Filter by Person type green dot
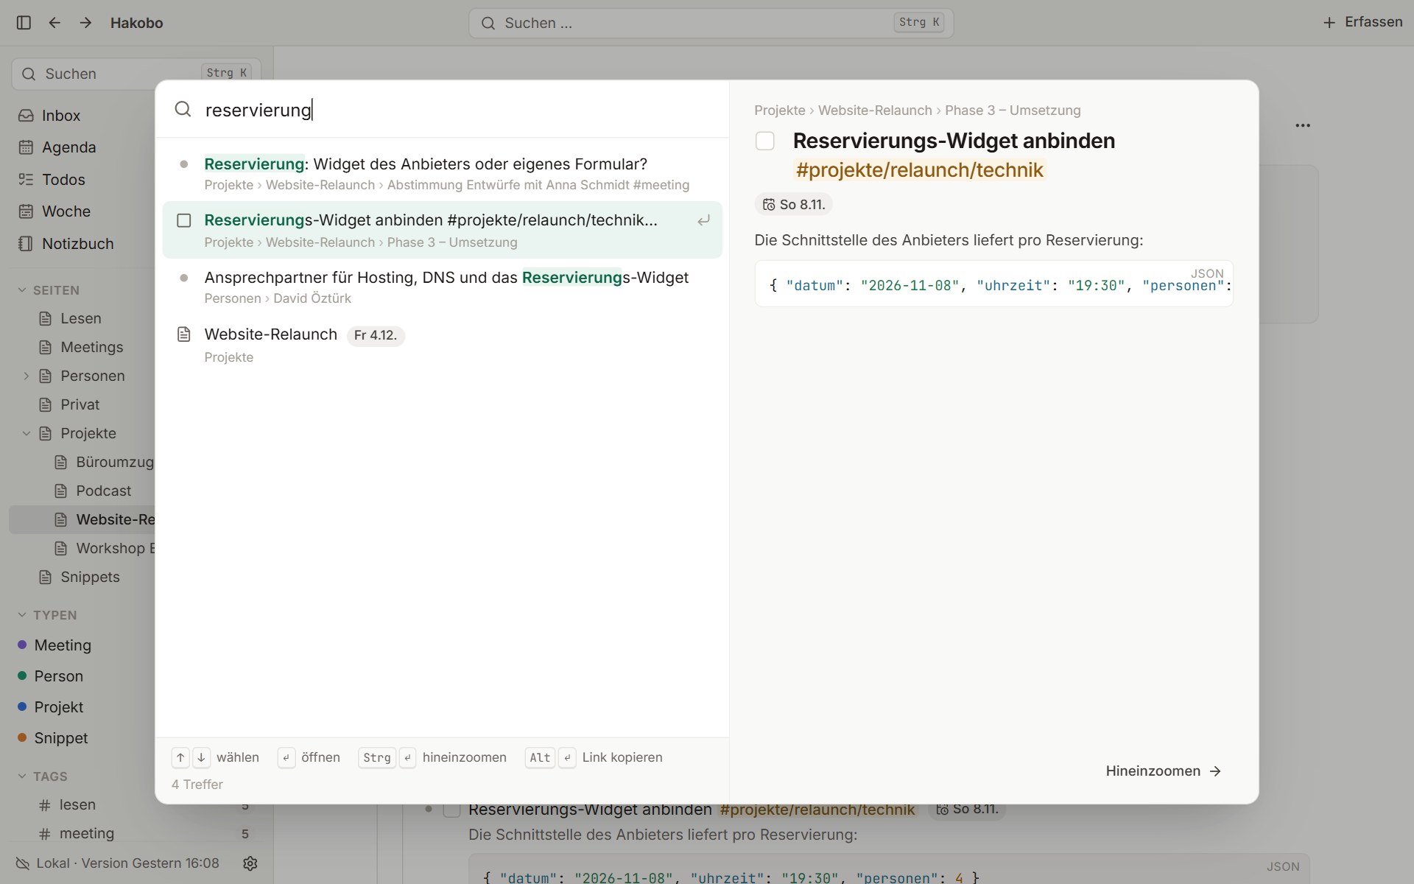This screenshot has height=884, width=1414. pyautogui.click(x=22, y=676)
